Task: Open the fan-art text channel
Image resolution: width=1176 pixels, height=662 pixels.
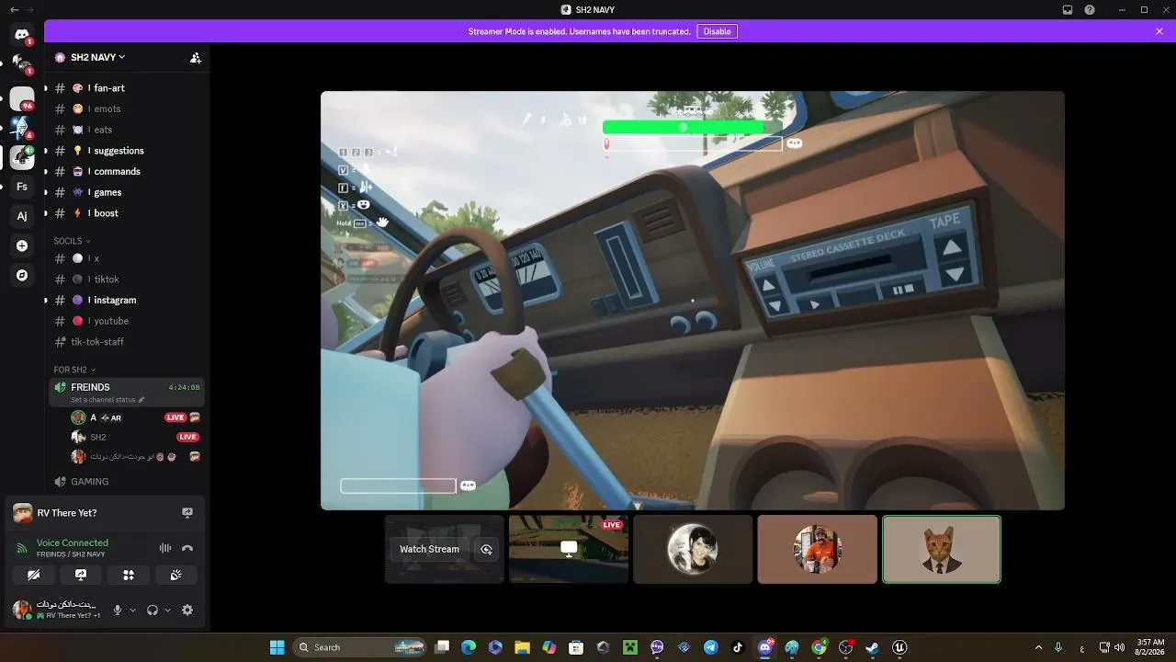Action: (128, 88)
